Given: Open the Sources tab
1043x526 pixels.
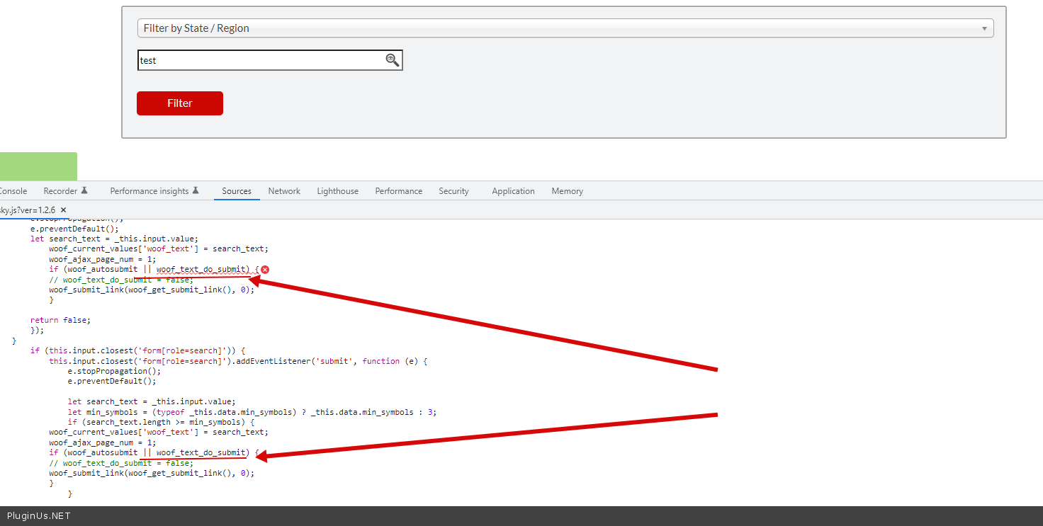Looking at the screenshot, I should (x=237, y=191).
